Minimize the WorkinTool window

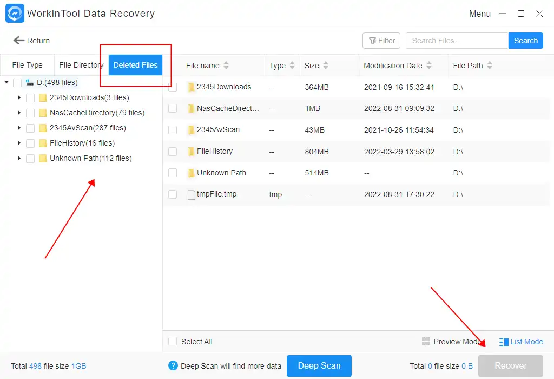(x=503, y=14)
